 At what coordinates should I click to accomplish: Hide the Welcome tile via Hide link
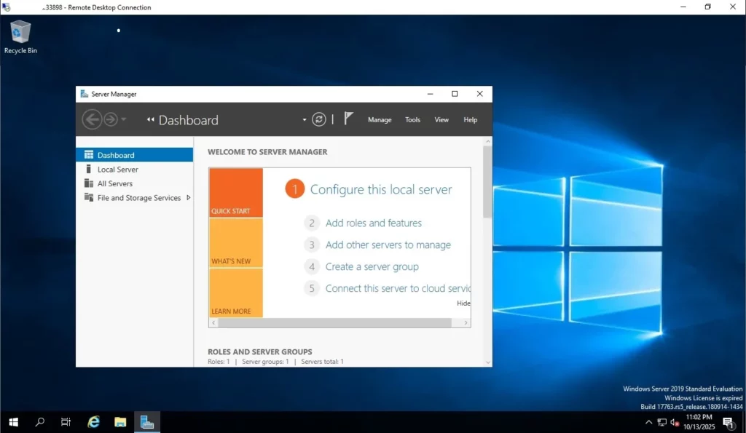[x=464, y=303]
